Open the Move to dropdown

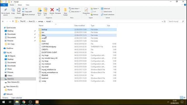[x=39, y=12]
